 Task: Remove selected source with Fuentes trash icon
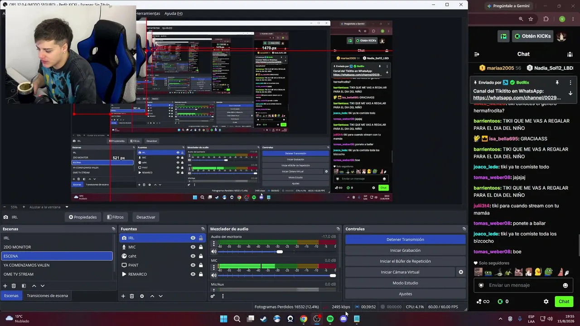click(x=132, y=296)
